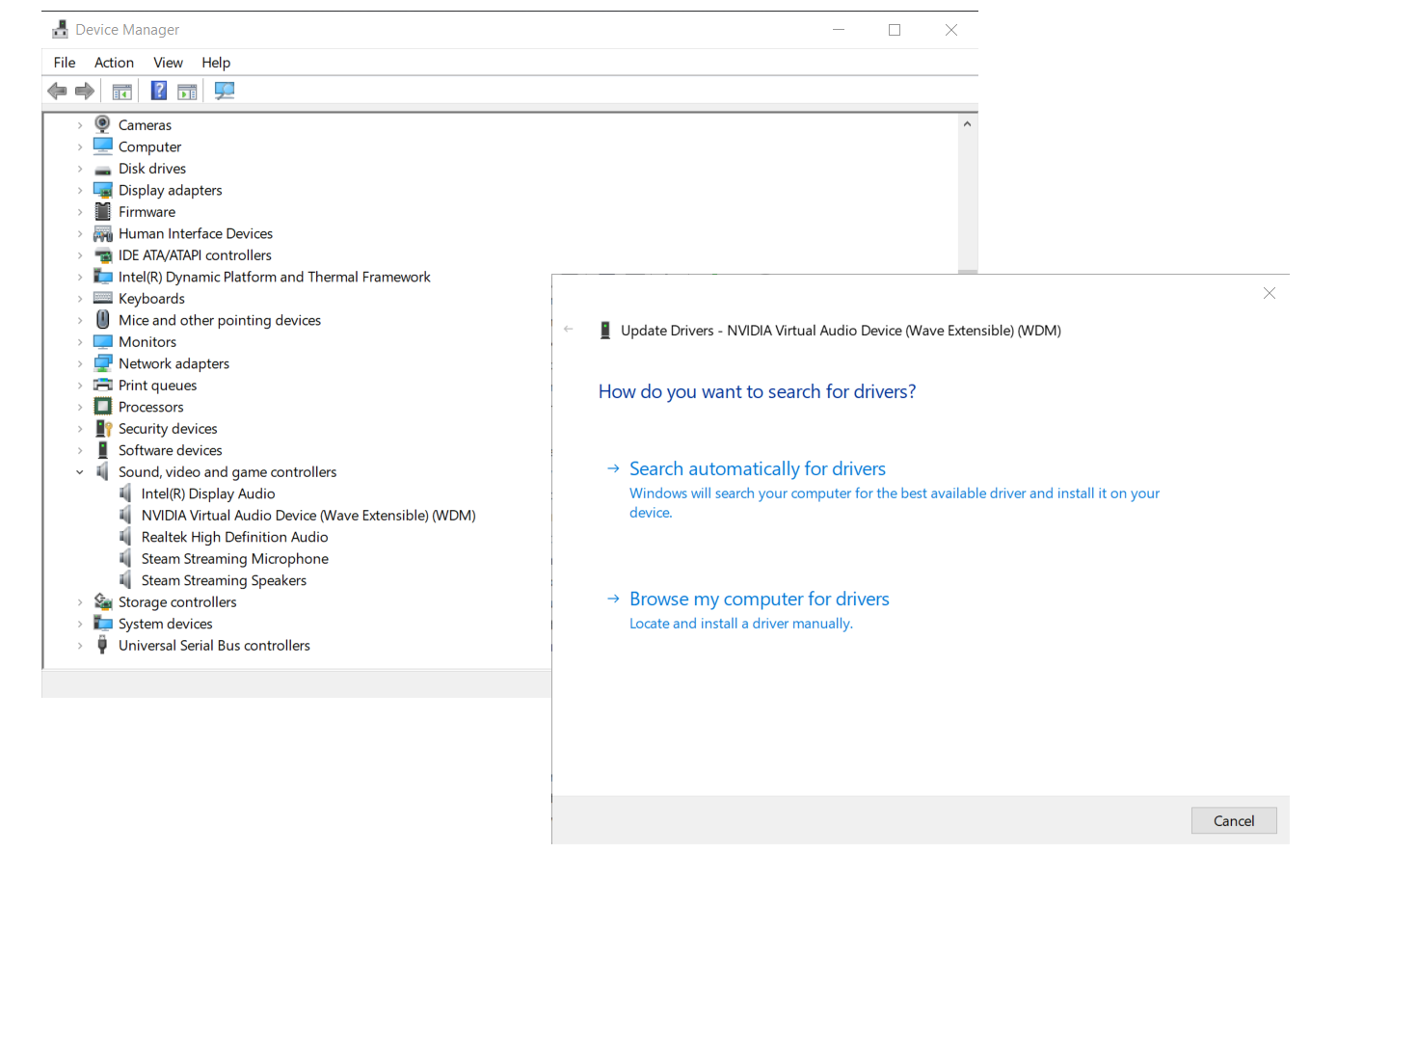Open the Help menu
The width and height of the screenshot is (1417, 1039).
[216, 63]
